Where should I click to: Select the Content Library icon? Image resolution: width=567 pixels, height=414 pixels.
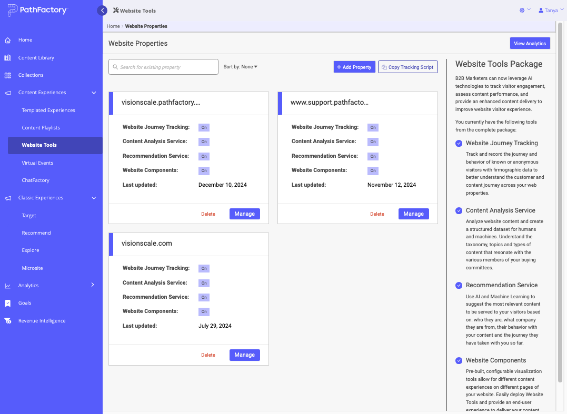point(7,57)
